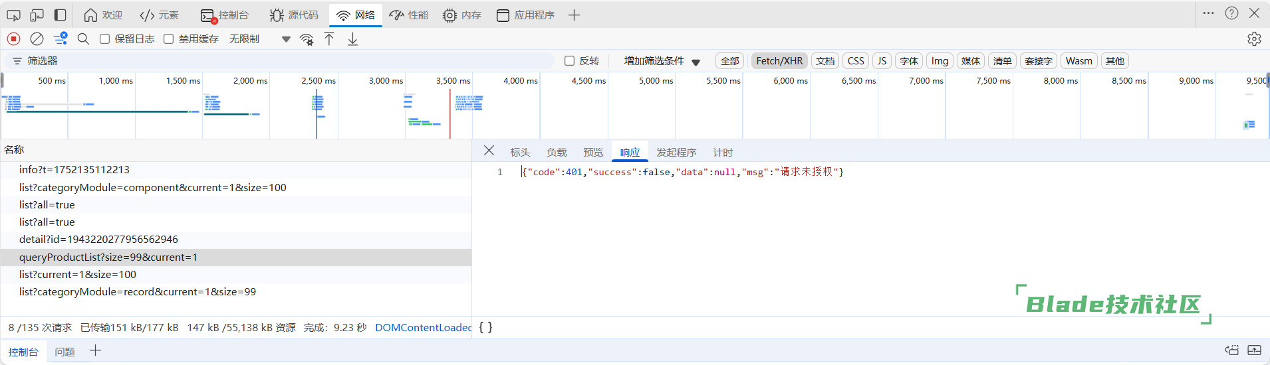Pretty-print response with curly braces icon
Screen dimensions: 1270x365
(x=485, y=327)
